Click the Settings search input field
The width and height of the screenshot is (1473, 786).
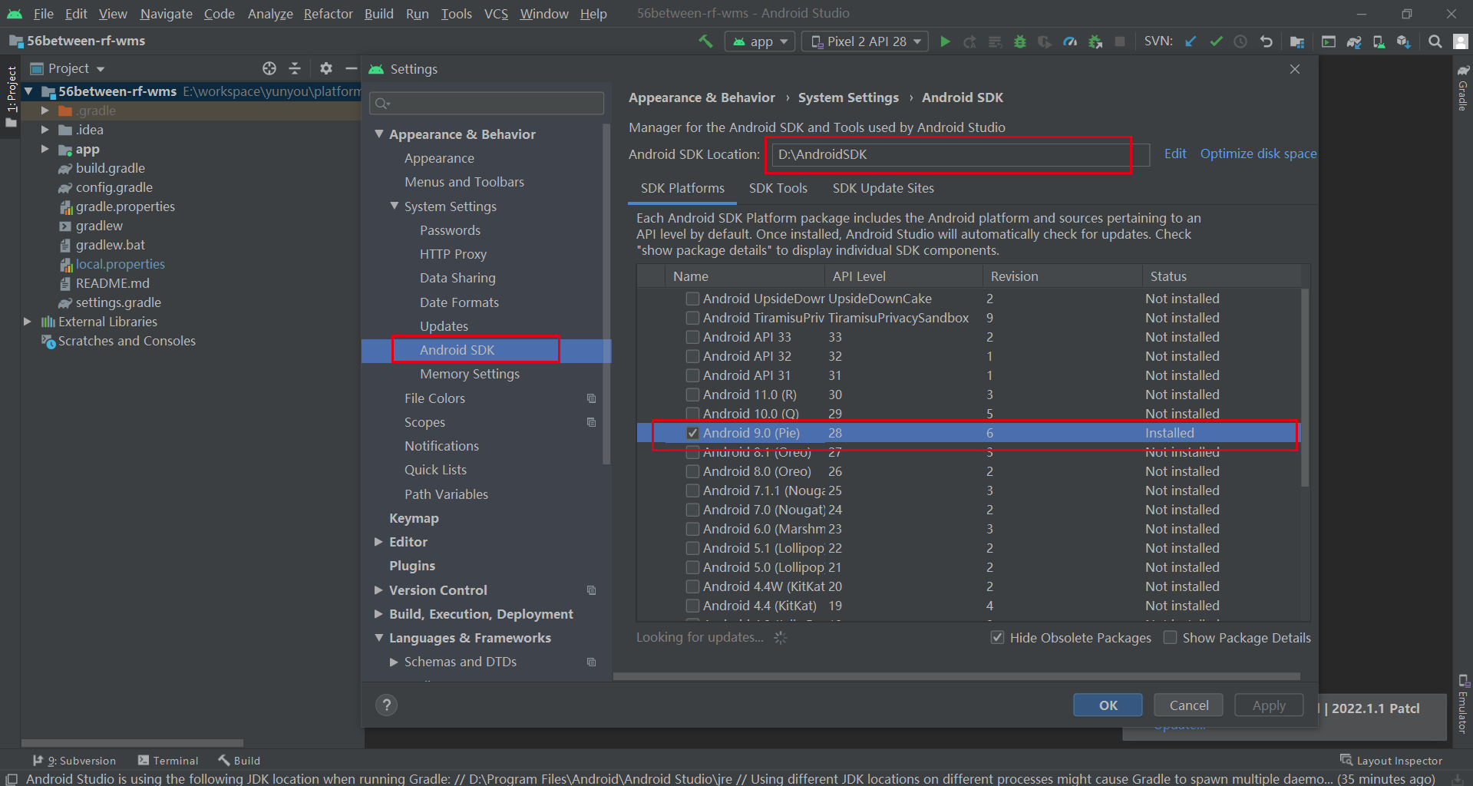[x=487, y=103]
